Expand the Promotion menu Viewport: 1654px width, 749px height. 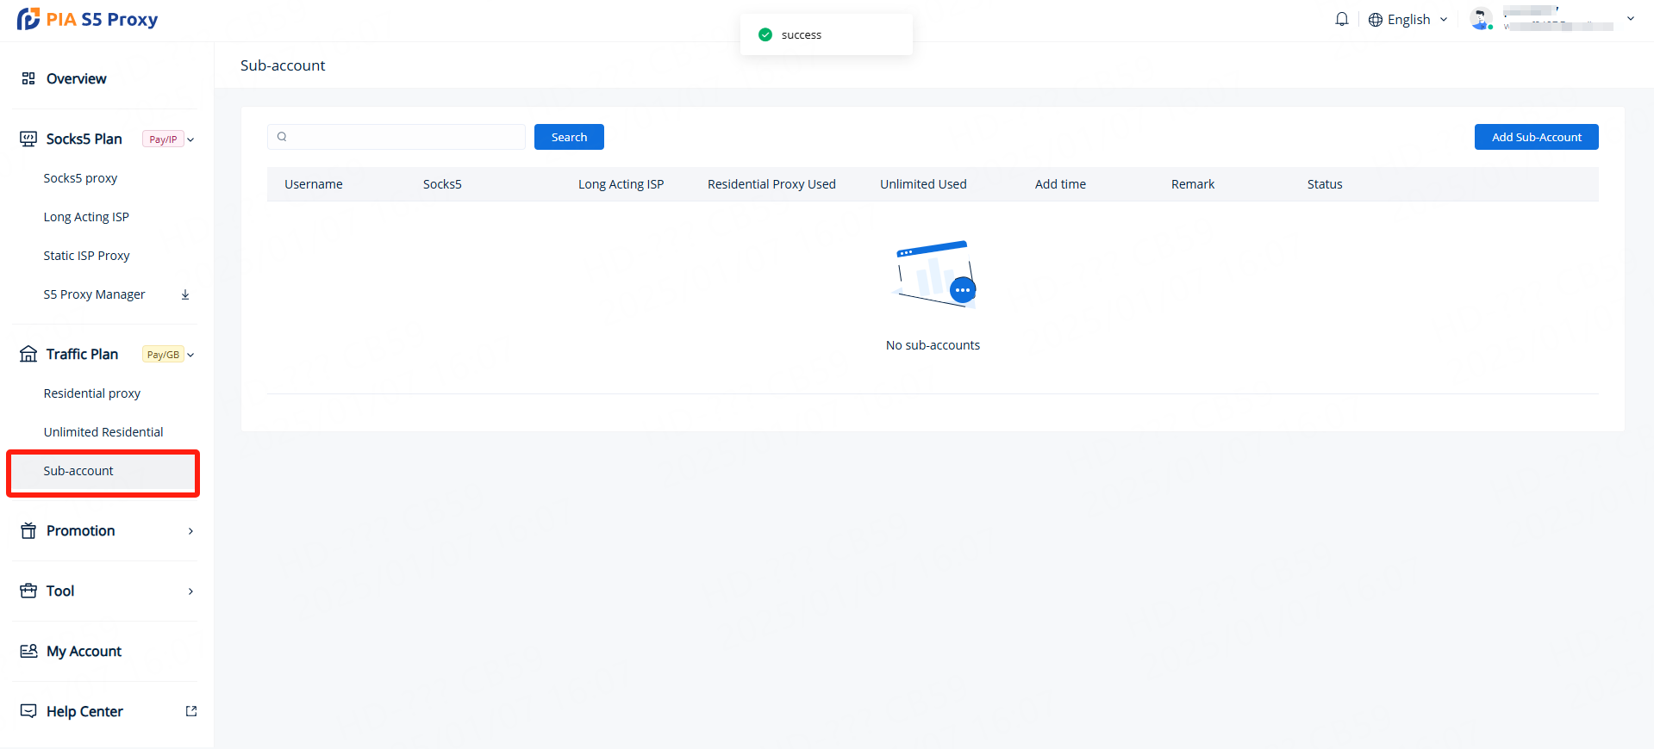(190, 531)
